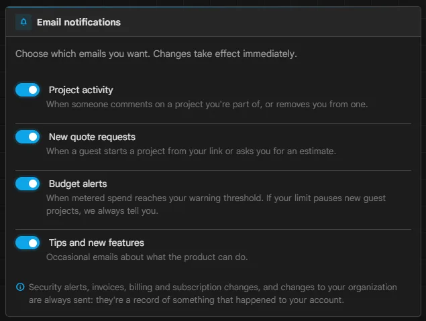The width and height of the screenshot is (426, 321).
Task: Turn off New quote requests toggle
Action: point(28,137)
